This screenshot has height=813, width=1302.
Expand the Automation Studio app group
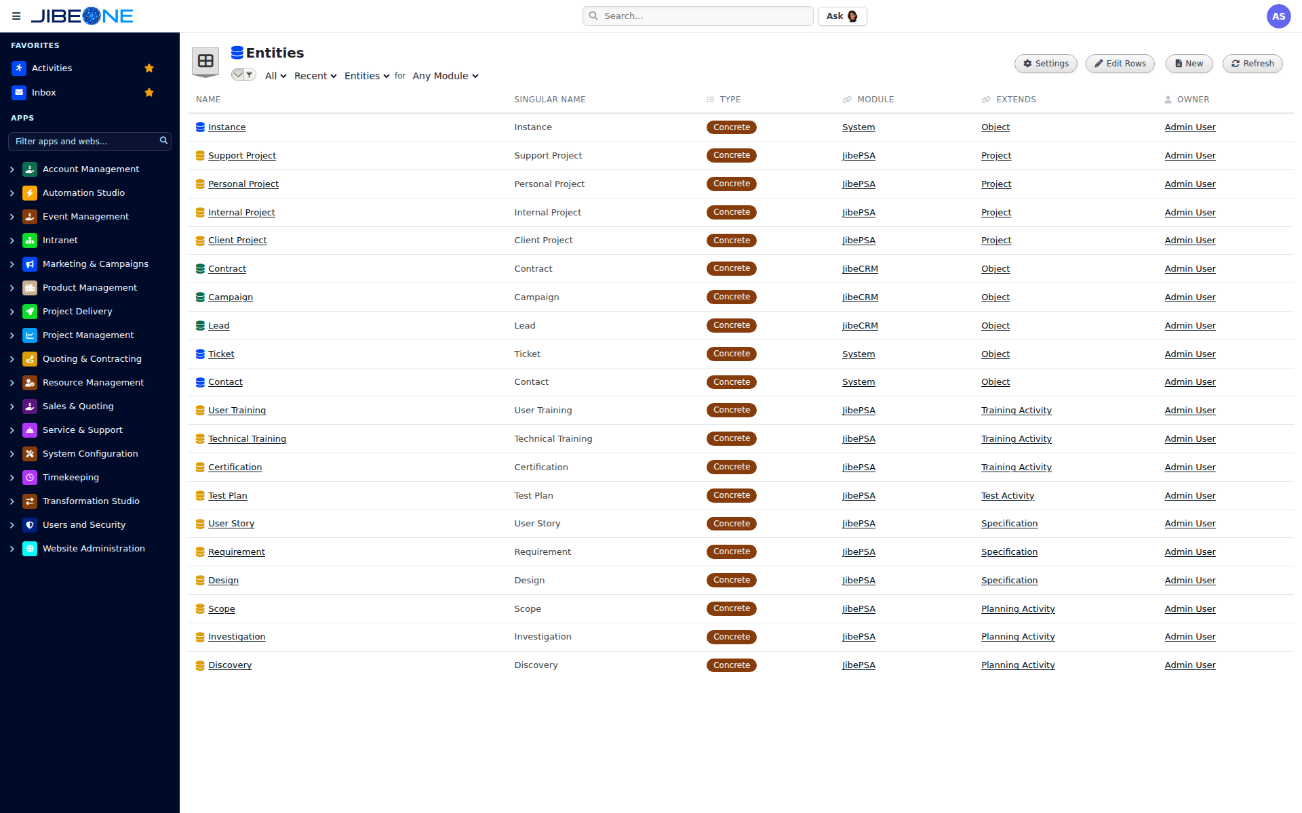tap(12, 193)
